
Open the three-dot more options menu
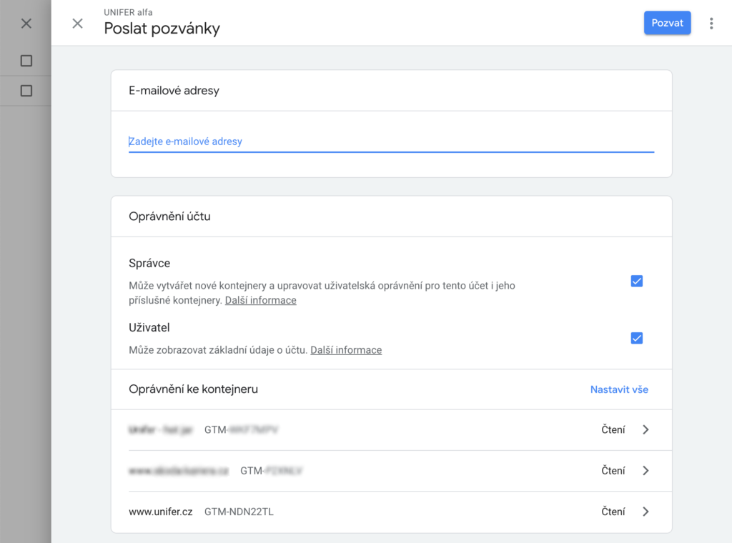click(711, 24)
